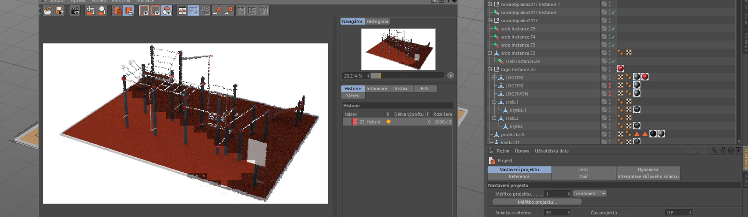This screenshot has width=748, height=217.
Task: Click the Set as A comparison icon
Action: pyautogui.click(x=217, y=11)
